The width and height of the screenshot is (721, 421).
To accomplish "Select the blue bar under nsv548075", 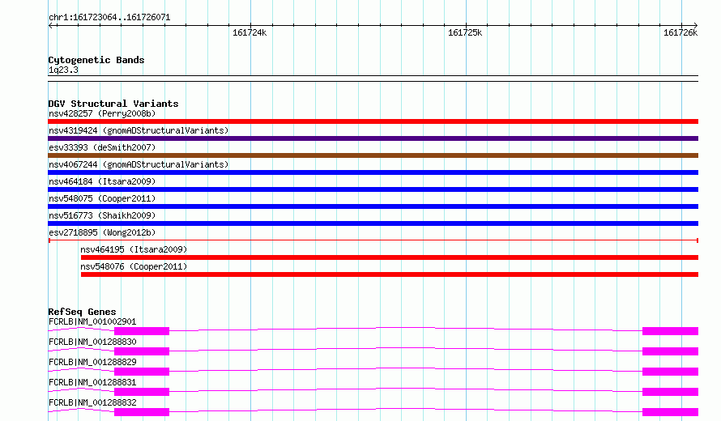I will coord(373,206).
